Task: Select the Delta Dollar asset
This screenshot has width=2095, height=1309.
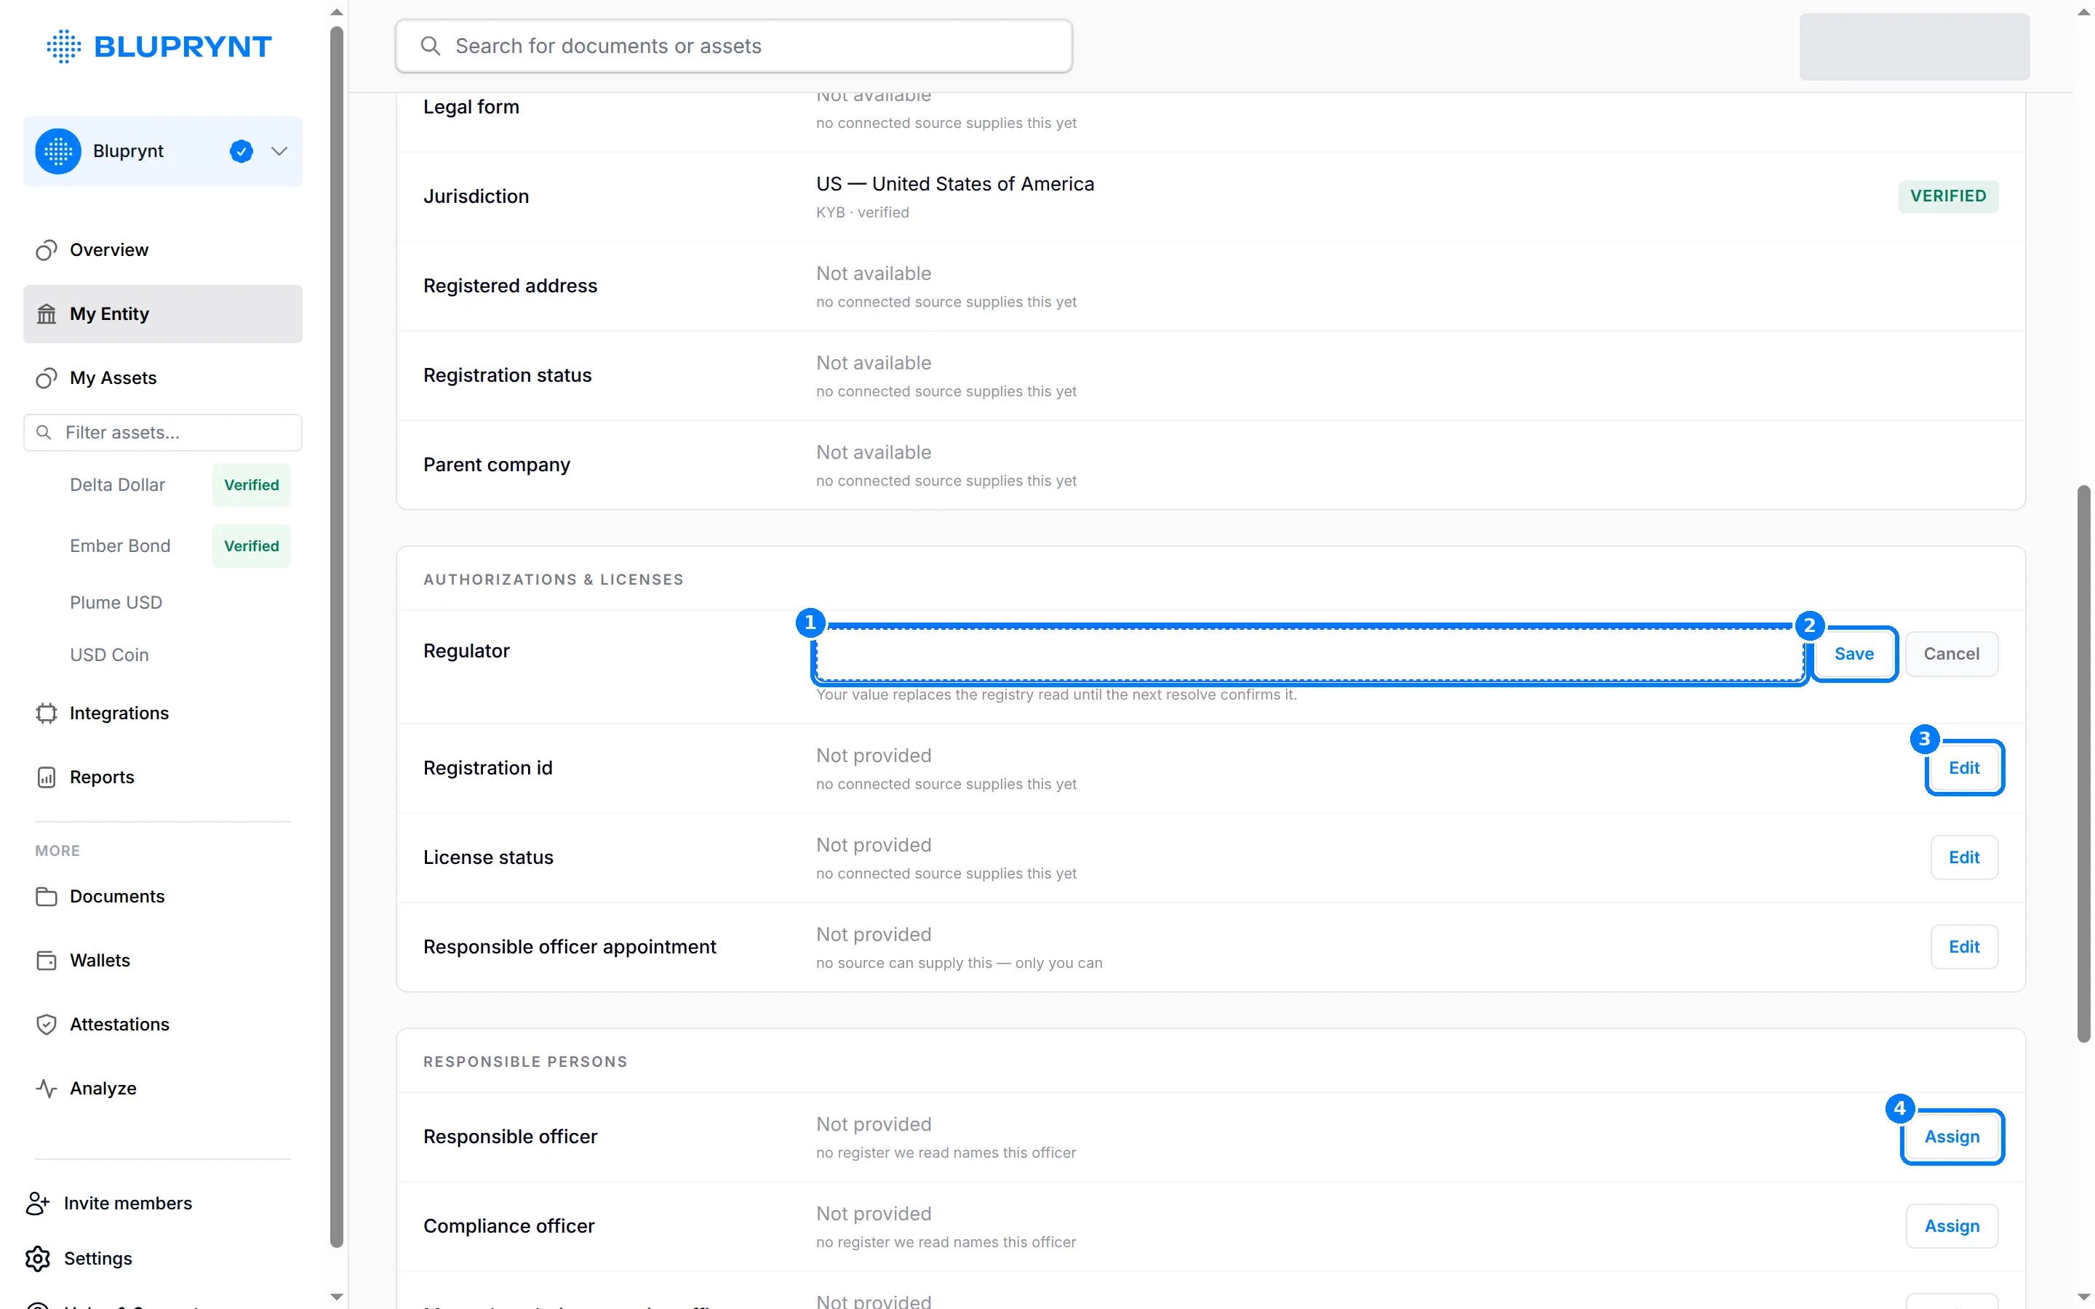Action: (118, 485)
